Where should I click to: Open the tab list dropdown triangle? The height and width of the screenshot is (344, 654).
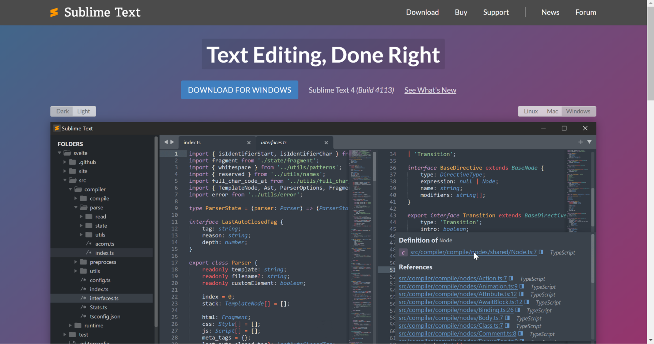[589, 142]
